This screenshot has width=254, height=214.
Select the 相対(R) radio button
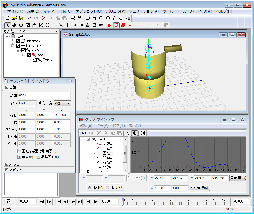point(108,187)
